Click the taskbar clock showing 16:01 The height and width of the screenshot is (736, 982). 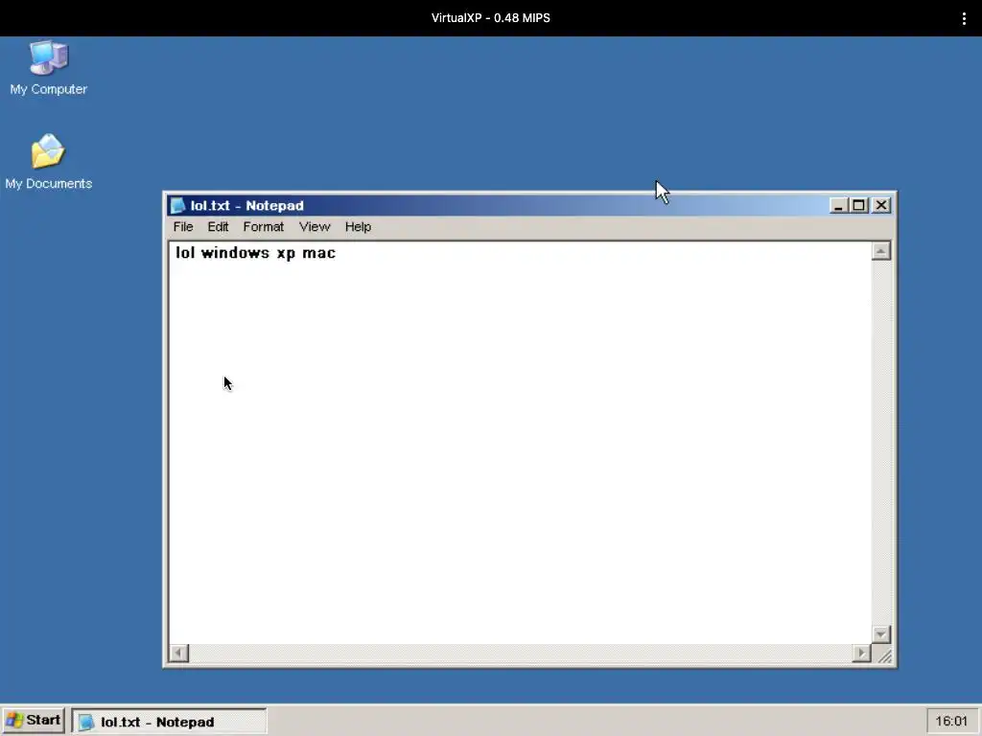pyautogui.click(x=951, y=721)
